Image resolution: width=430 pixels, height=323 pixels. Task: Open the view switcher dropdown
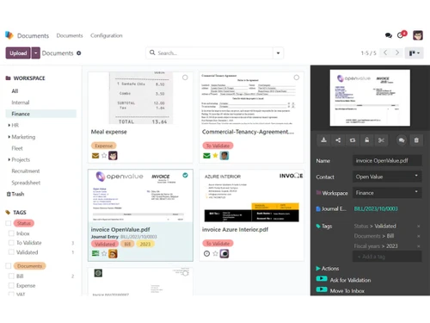(415, 53)
